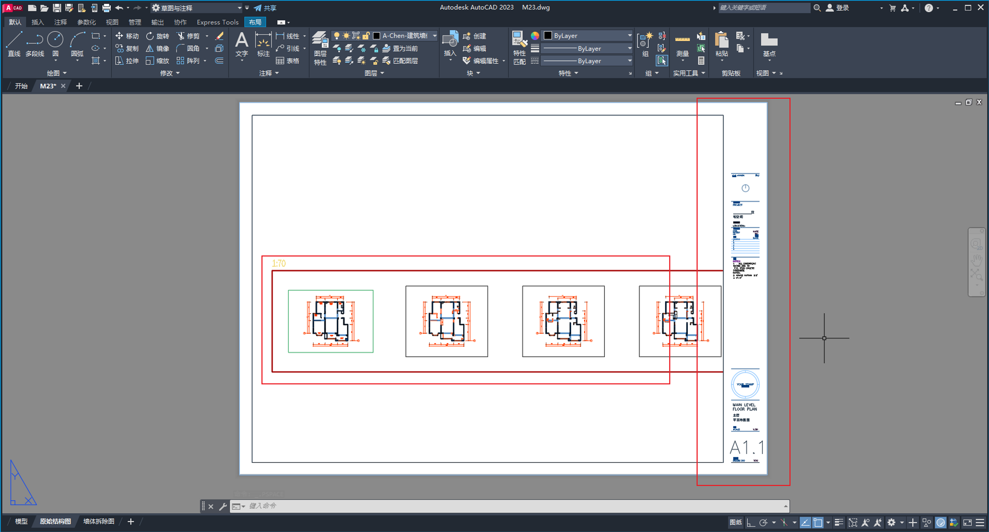Click the Trim (修剪) tool
989x532 pixels.
point(188,36)
